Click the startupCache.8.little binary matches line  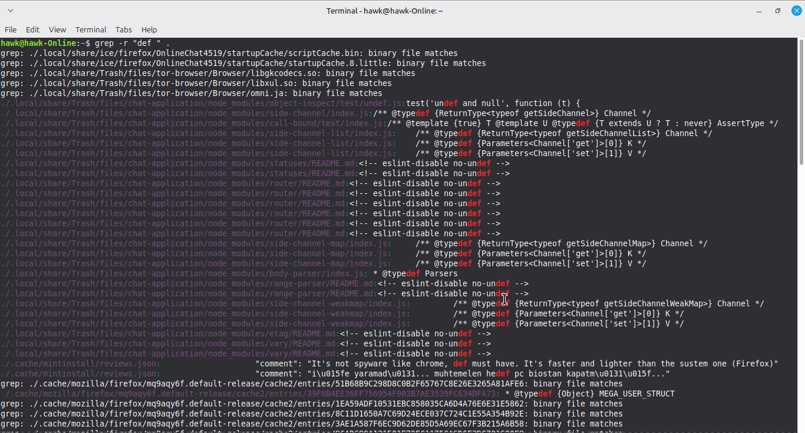point(243,63)
